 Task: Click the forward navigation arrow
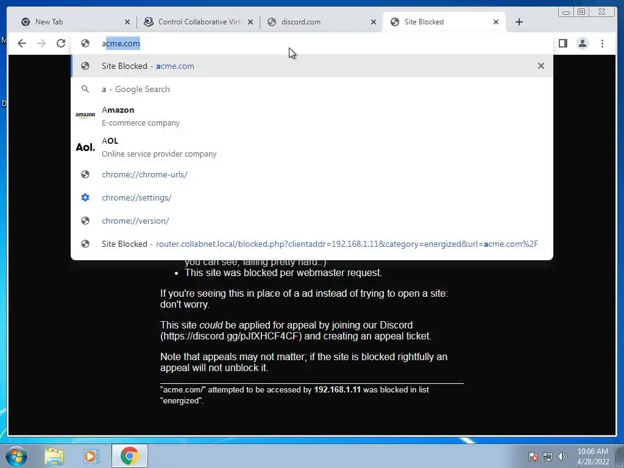tap(41, 43)
